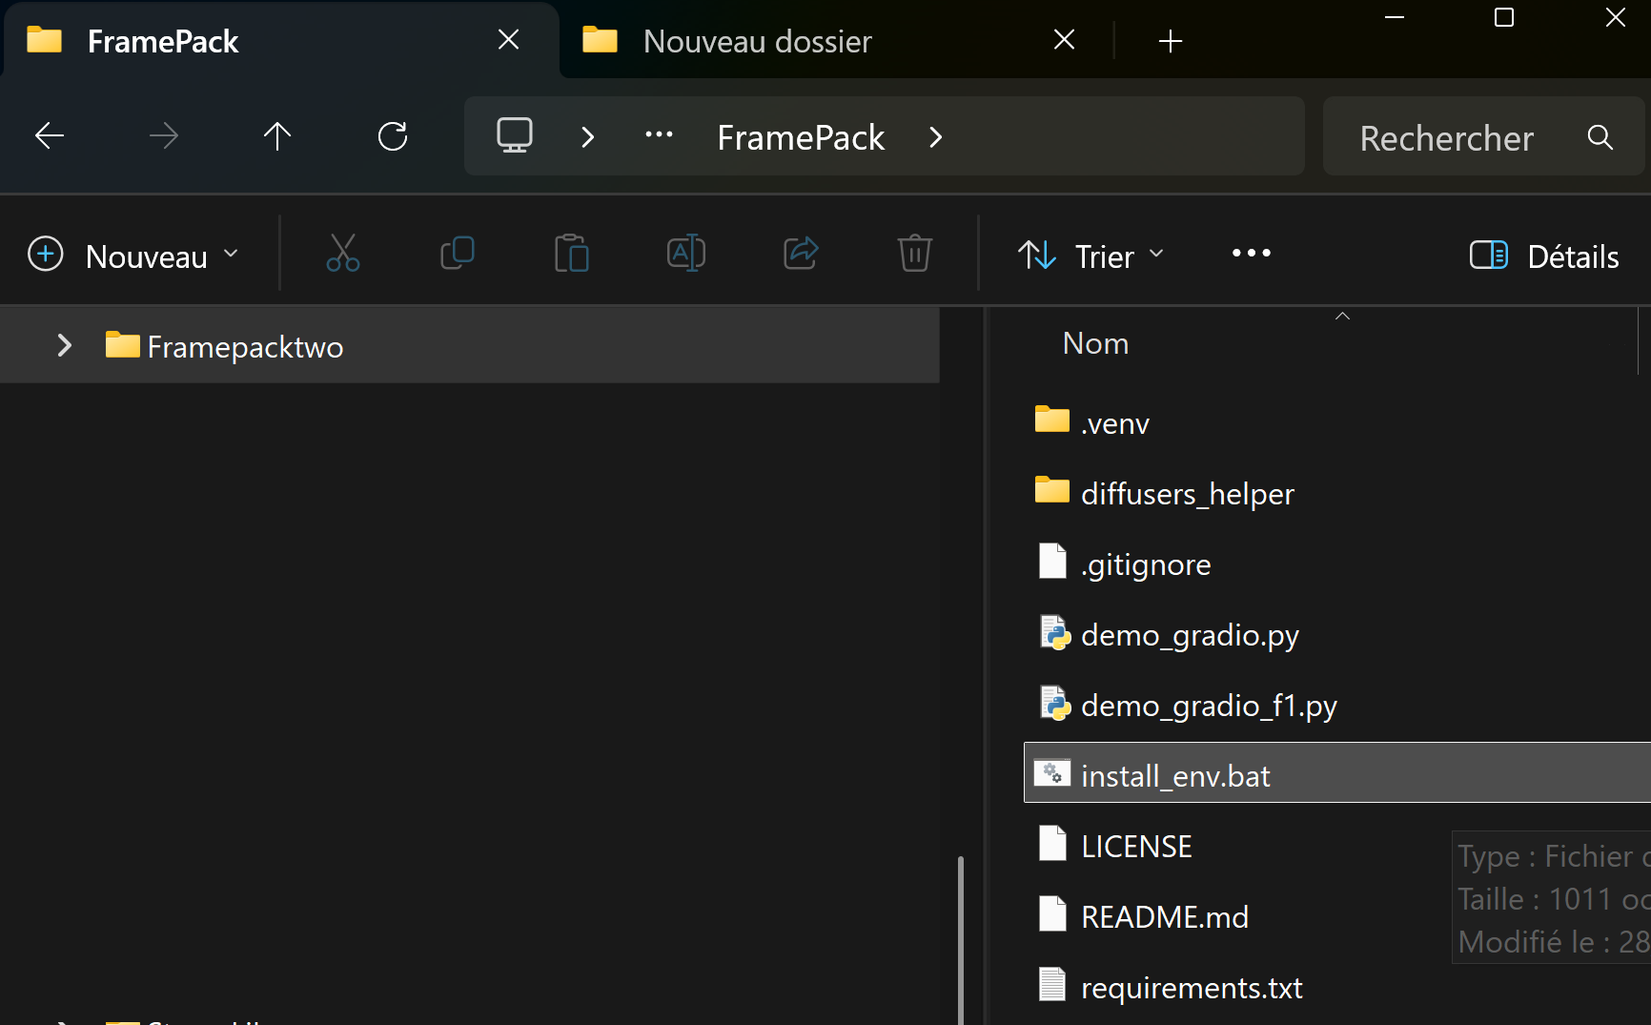Select README.md file
The width and height of the screenshot is (1651, 1025).
tap(1165, 917)
